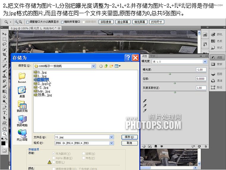This screenshot has height=170, width=226.
Task: Click the Fit Screen button
Action: (123, 22)
